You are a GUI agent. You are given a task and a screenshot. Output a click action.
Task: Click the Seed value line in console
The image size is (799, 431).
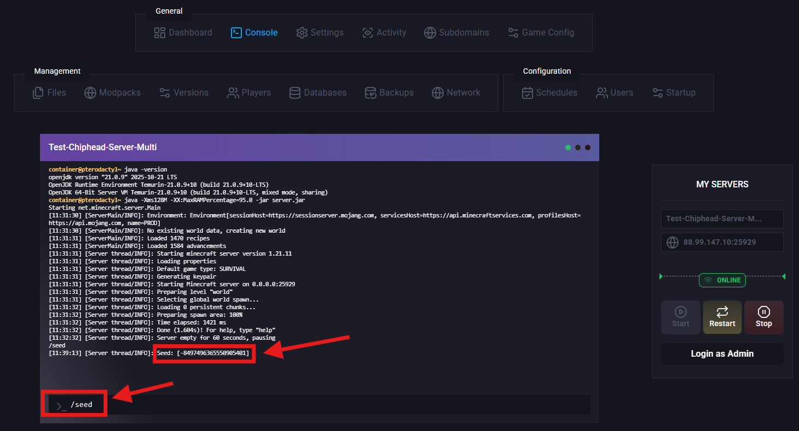click(x=149, y=353)
